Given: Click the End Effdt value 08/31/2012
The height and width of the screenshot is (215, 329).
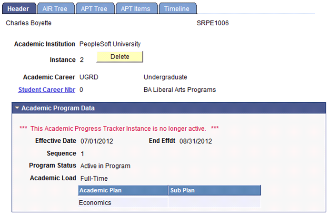Looking at the screenshot, I should 196,141.
